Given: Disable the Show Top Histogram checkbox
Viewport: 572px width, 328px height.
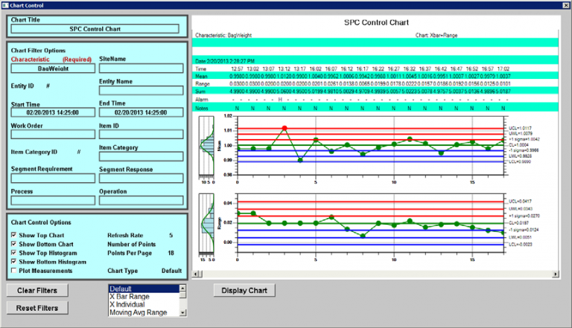Looking at the screenshot, I should click(14, 252).
